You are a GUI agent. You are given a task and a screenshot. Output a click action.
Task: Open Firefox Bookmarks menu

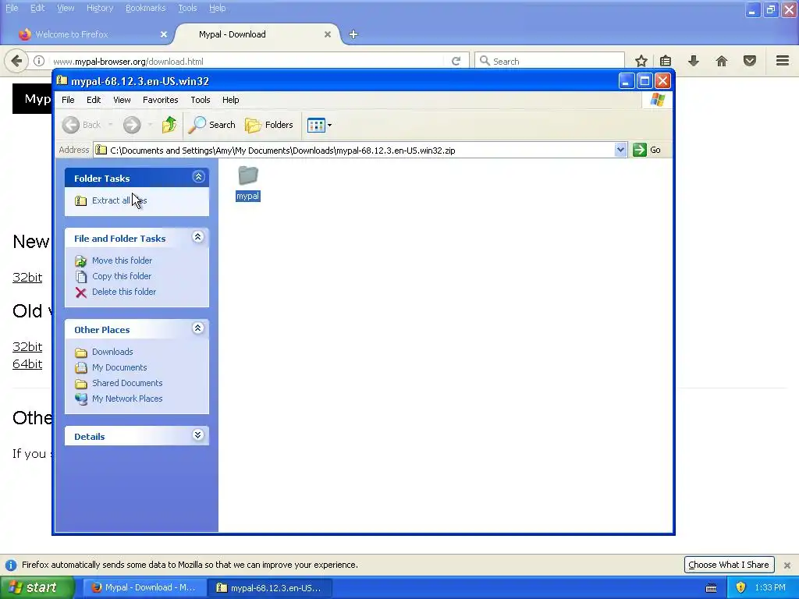tap(145, 8)
